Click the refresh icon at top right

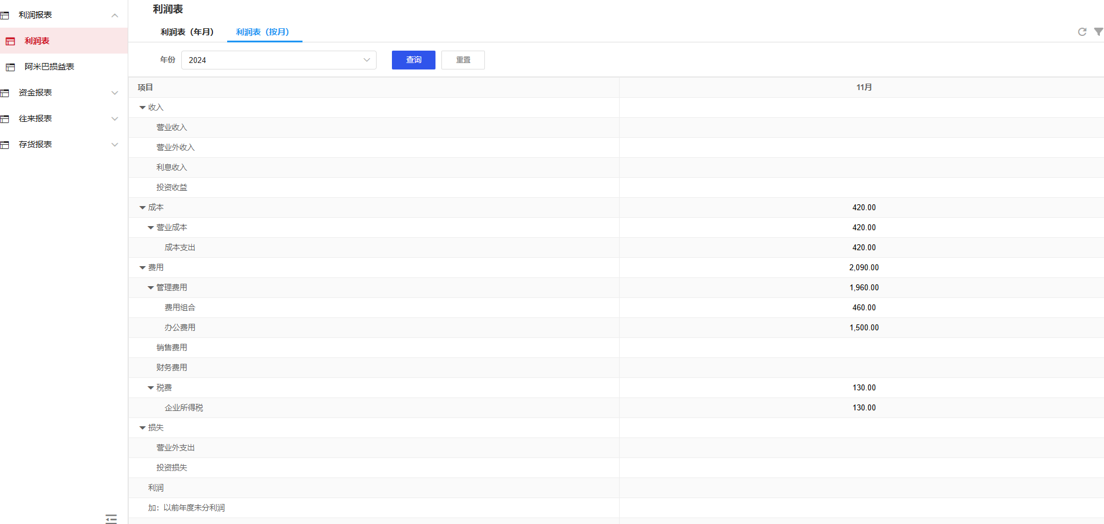(1082, 32)
